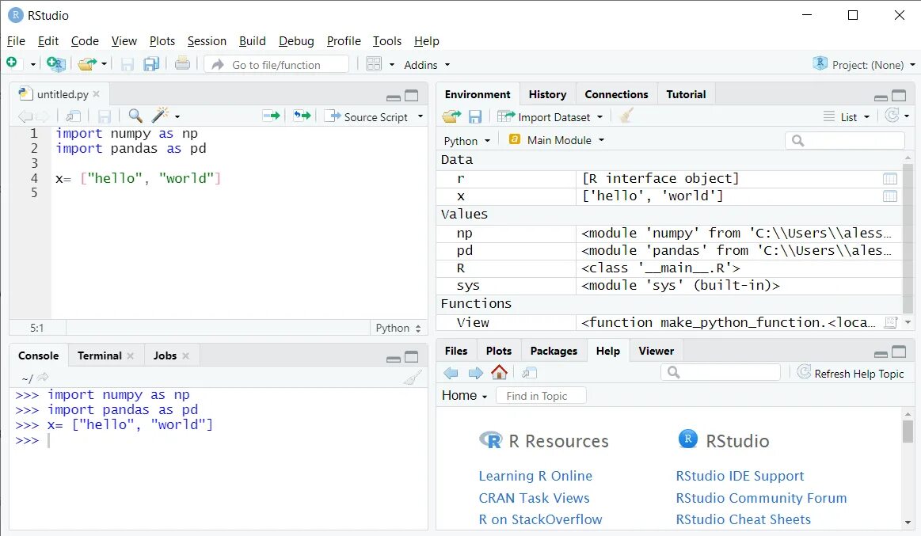Viewport: 921px width, 536px height.
Task: Click the np module row
Action: tap(668, 233)
